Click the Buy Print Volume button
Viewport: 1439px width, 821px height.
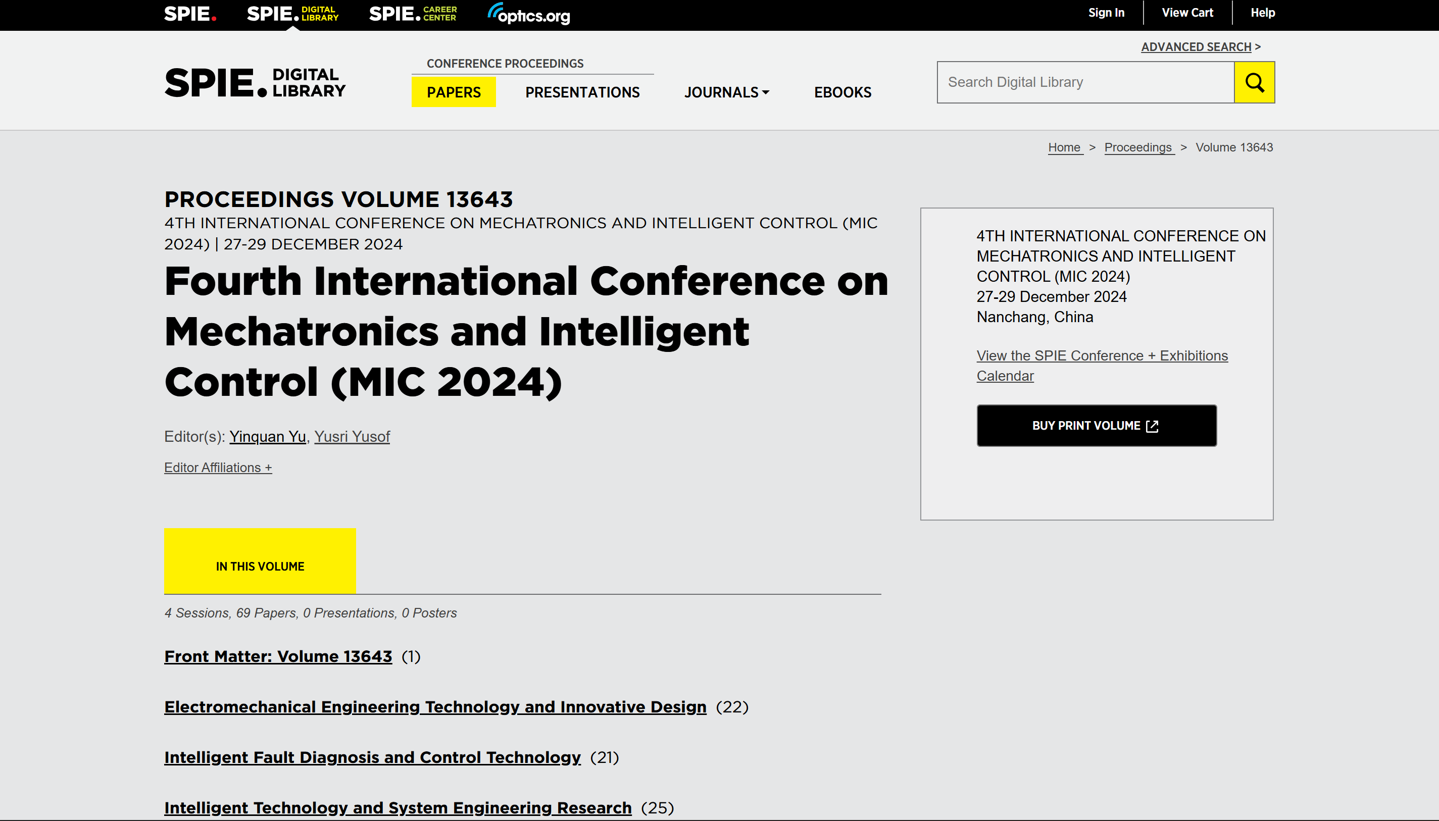pyautogui.click(x=1096, y=426)
